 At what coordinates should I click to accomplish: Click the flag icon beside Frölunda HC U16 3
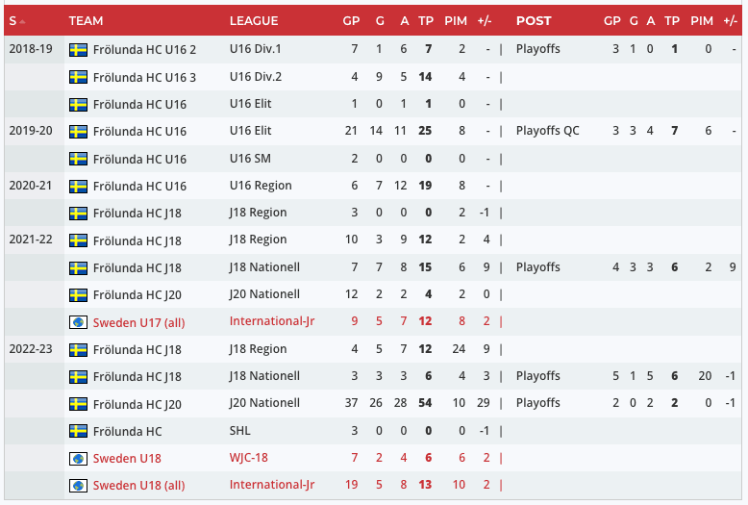tap(78, 77)
